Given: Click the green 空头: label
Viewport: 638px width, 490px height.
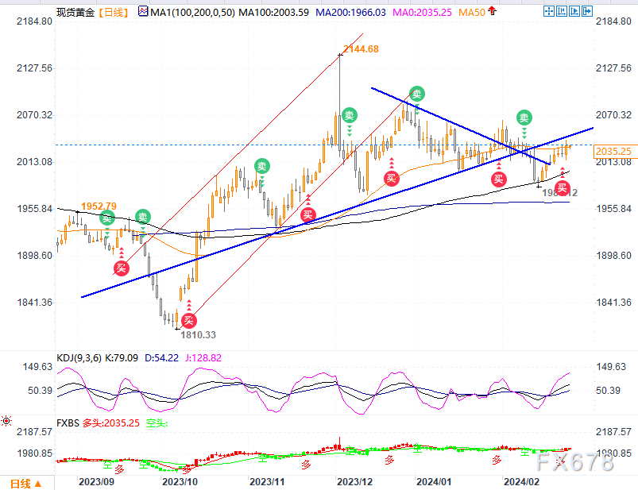Looking at the screenshot, I should click(x=157, y=423).
